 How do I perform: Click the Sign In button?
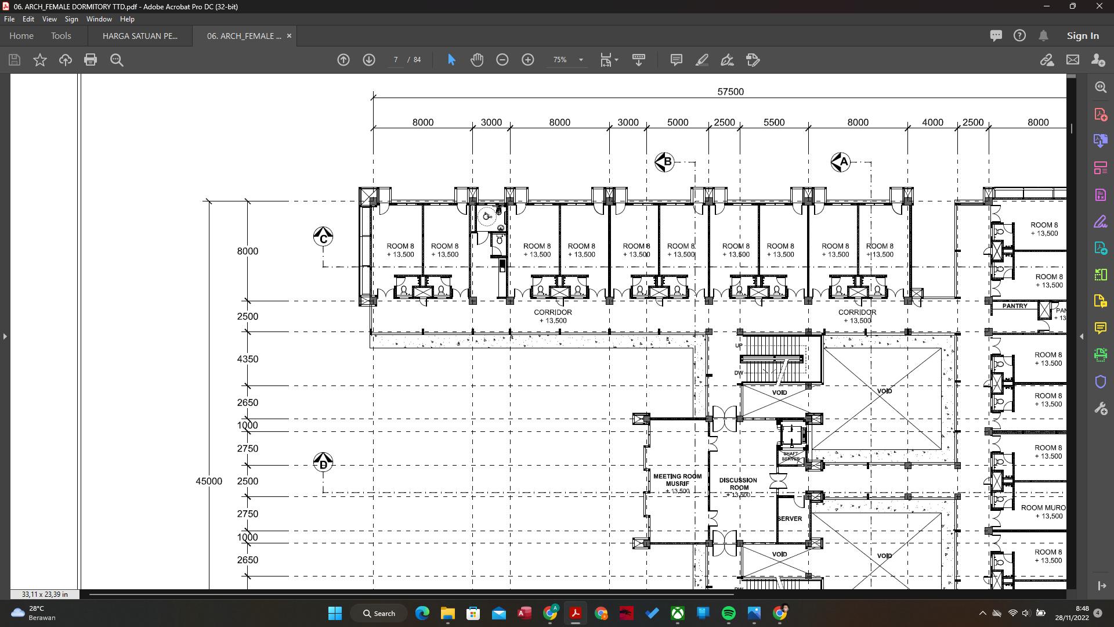(x=1082, y=36)
